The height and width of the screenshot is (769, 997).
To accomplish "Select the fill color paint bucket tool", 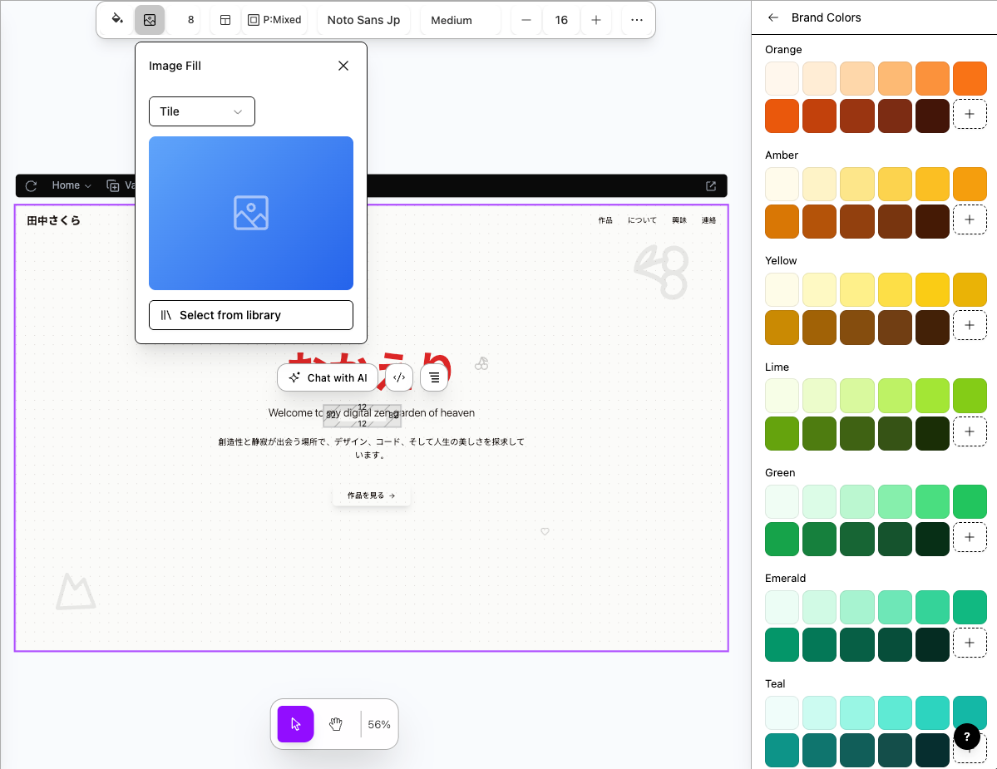I will tap(116, 19).
